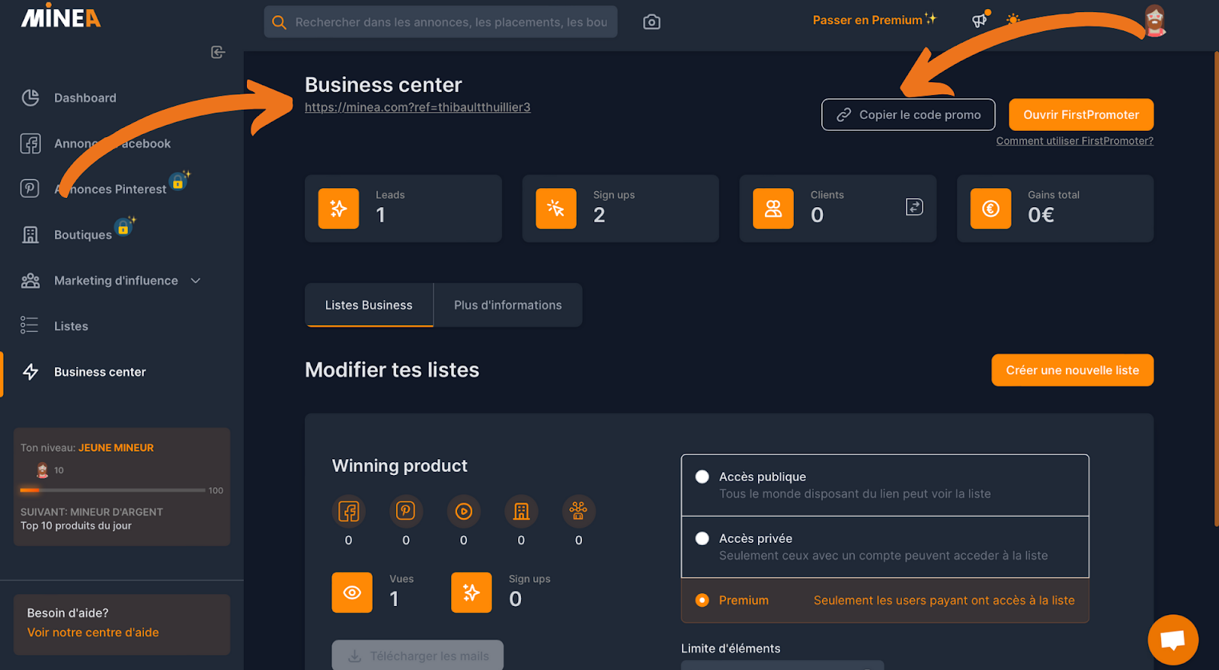Select Accès publique radio option
The image size is (1219, 670).
pos(702,477)
